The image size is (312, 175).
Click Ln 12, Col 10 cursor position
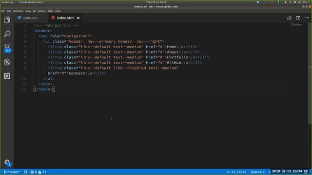click(x=236, y=172)
